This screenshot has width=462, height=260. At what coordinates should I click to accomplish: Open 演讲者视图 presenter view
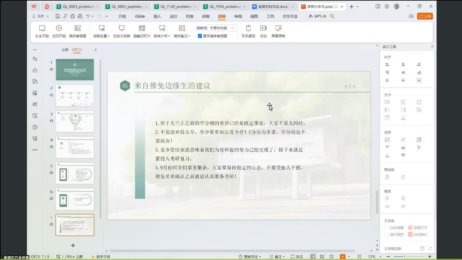[78, 28]
